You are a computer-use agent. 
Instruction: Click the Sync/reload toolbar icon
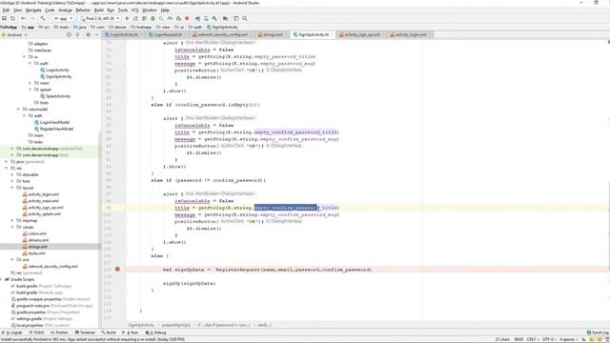tap(12, 18)
